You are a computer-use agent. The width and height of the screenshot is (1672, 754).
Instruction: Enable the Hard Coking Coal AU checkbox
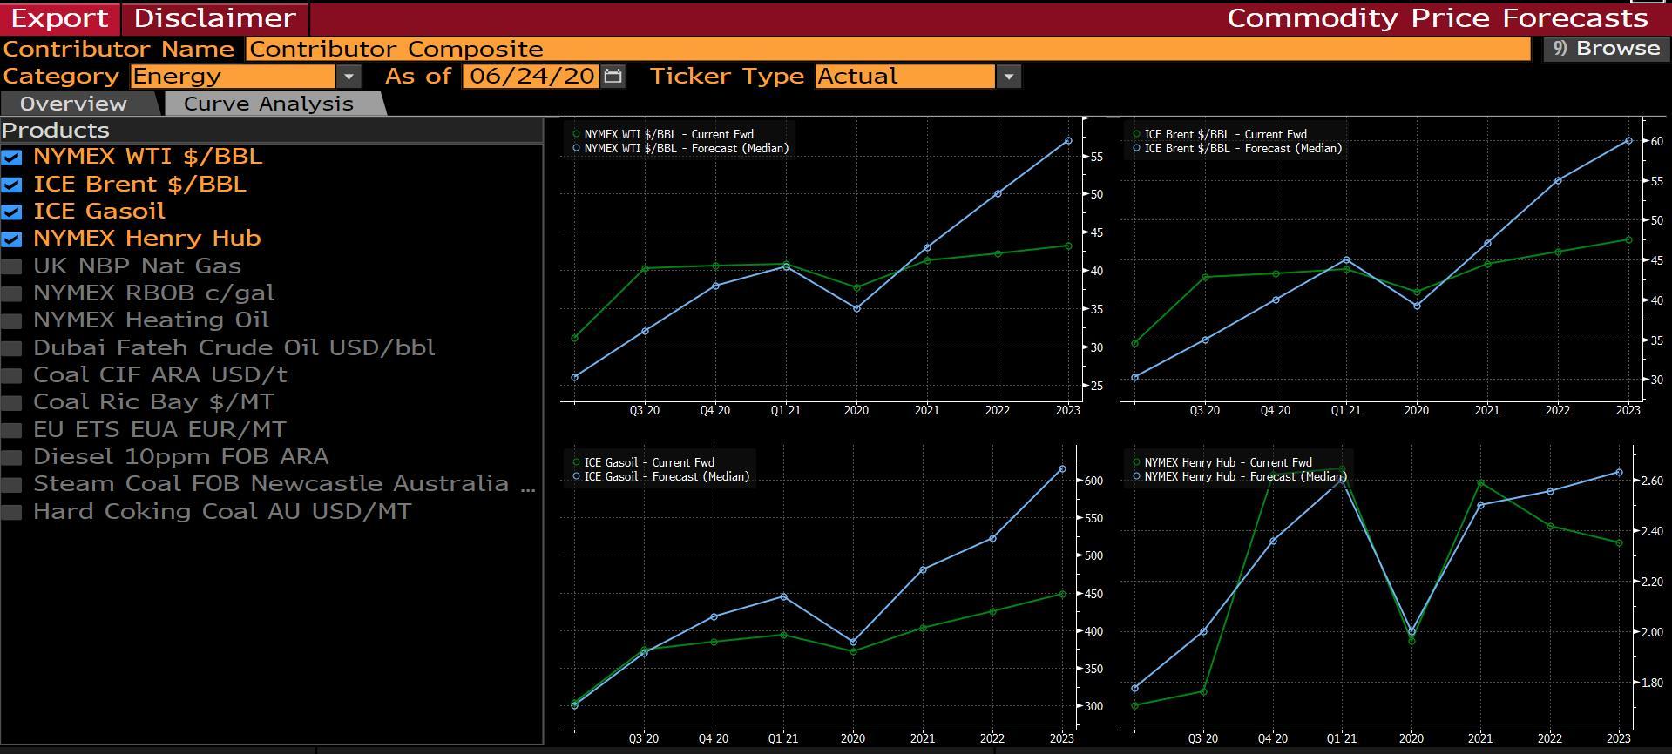tap(11, 512)
